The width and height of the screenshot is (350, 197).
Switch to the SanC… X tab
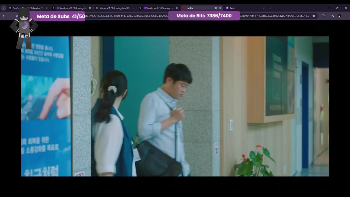pyautogui.click(x=28, y=8)
